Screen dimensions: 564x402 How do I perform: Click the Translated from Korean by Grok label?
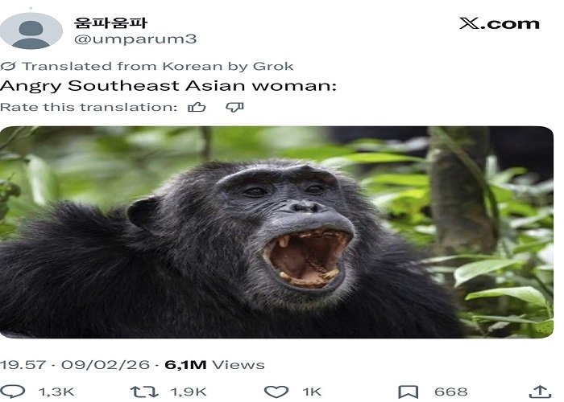point(158,66)
